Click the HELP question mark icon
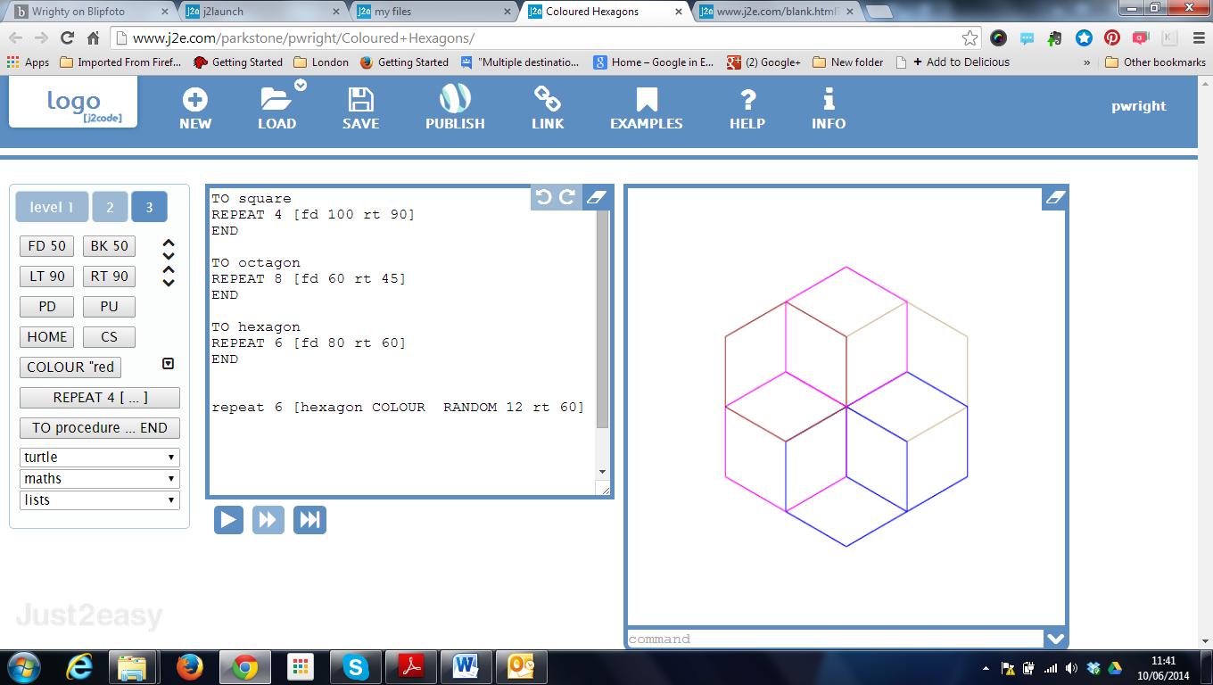 (747, 99)
